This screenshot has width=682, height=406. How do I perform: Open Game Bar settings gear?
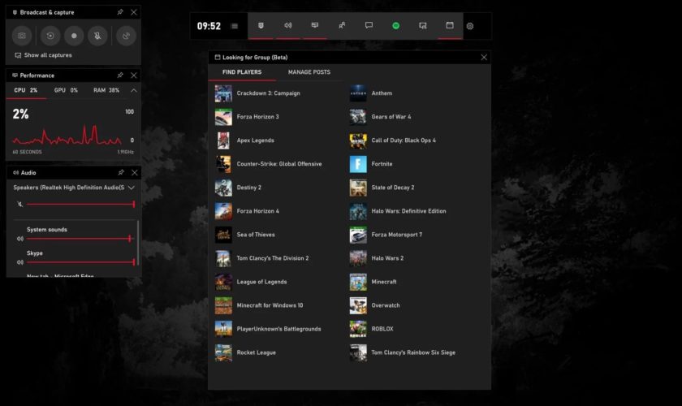tap(470, 26)
